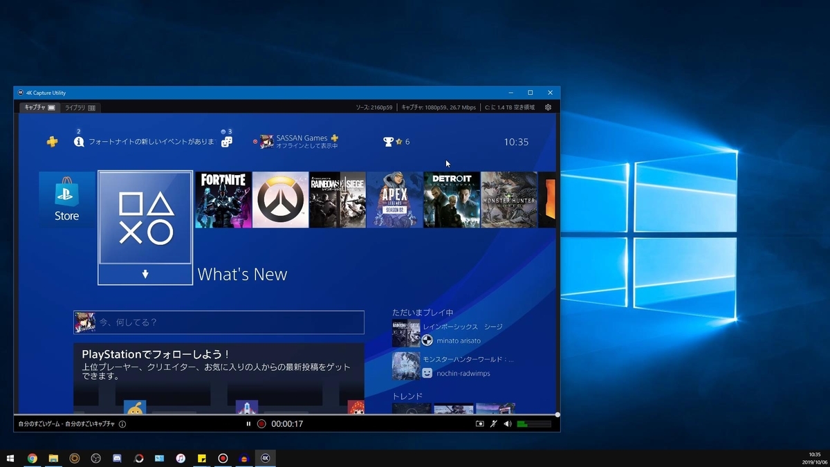This screenshot has width=830, height=467.
Task: Open File Explorer from the taskbar
Action: pos(53,458)
